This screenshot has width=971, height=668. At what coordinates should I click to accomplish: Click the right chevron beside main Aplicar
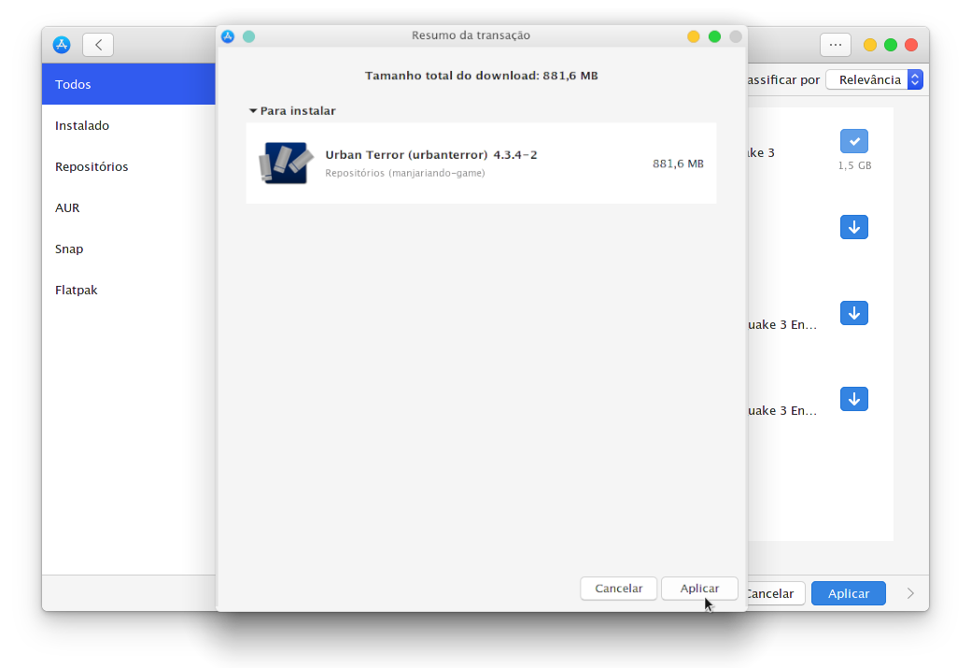tap(910, 593)
